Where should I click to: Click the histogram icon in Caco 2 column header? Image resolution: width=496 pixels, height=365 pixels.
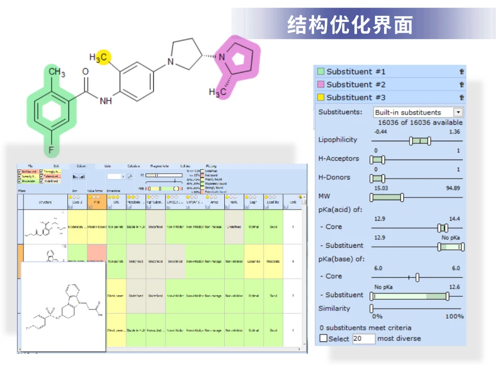click(70, 206)
